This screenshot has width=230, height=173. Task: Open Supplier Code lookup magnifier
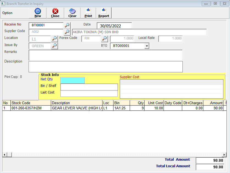67,32
